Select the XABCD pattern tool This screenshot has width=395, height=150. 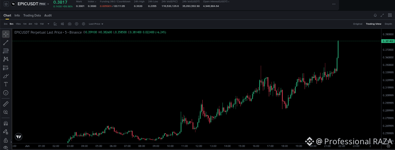pos(6,59)
